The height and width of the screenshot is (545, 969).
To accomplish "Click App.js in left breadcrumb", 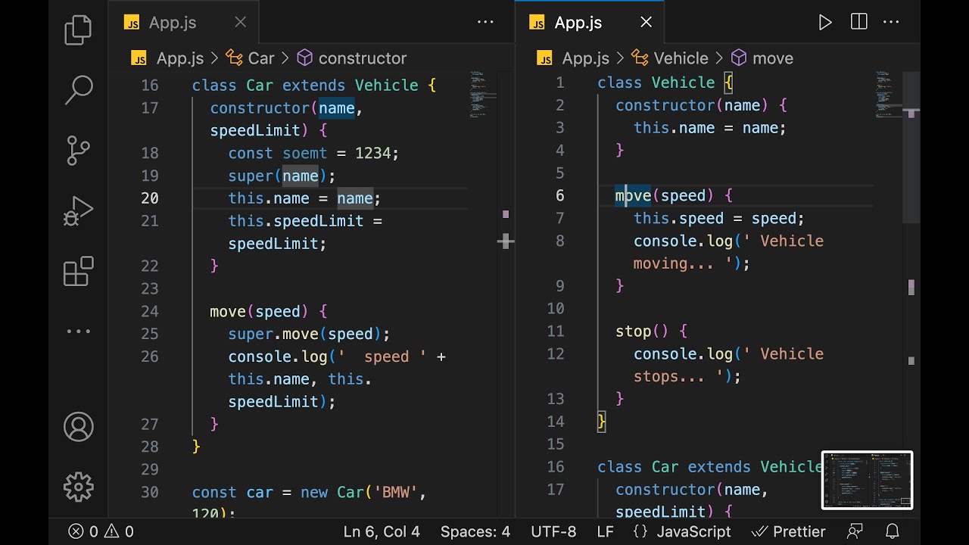I will click(x=180, y=58).
